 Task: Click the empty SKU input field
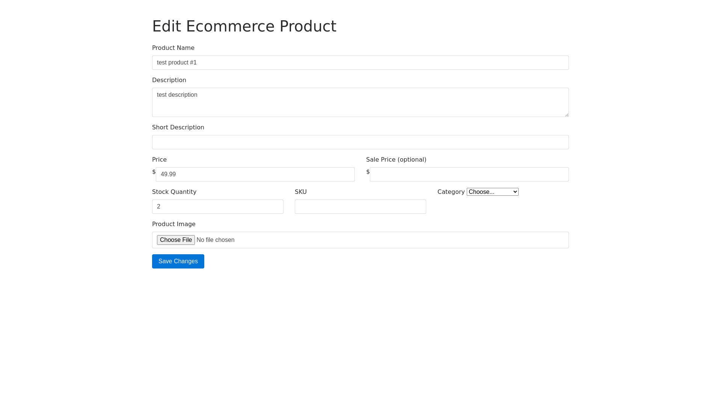[x=360, y=207]
